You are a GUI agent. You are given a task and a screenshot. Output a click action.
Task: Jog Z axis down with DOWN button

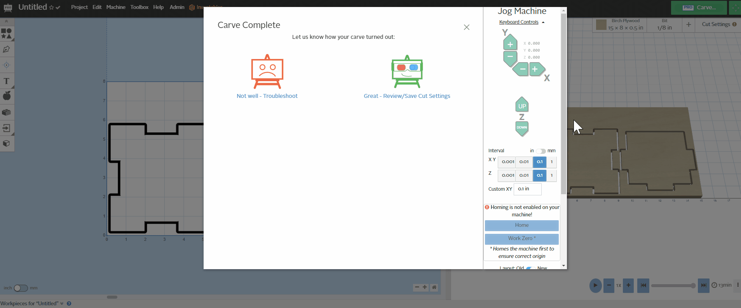(522, 128)
